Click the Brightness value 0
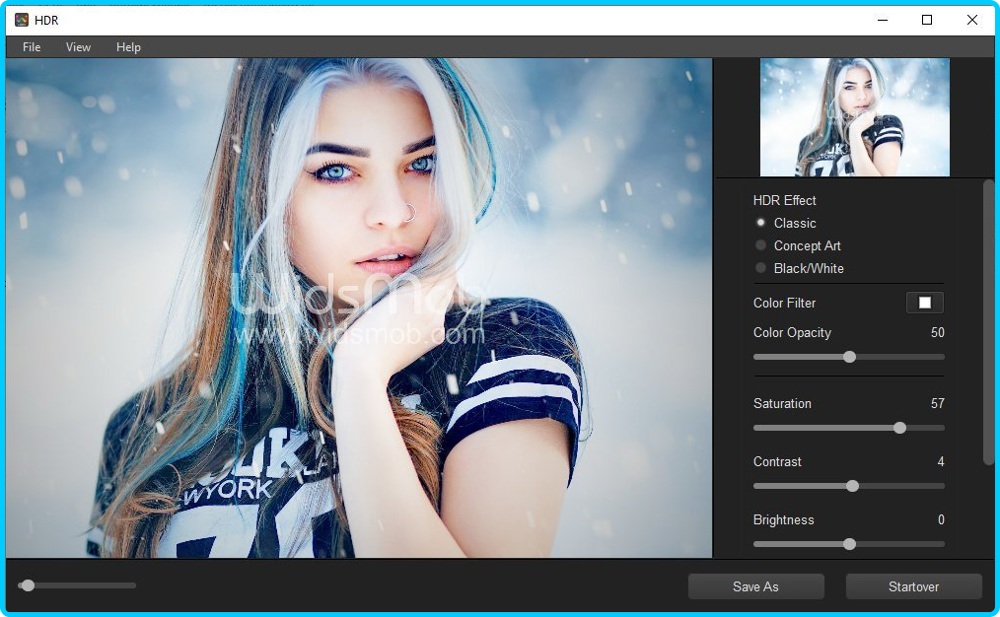Image resolution: width=1000 pixels, height=617 pixels. [x=941, y=519]
